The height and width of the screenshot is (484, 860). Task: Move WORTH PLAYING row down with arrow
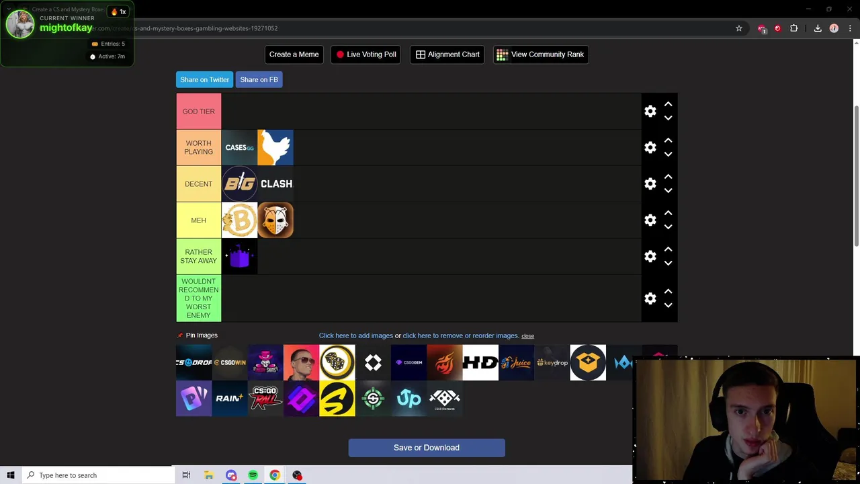click(668, 155)
